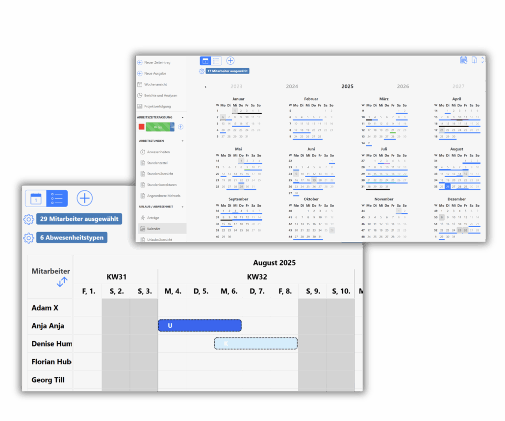
Task: Click the red stop timer button
Action: (x=141, y=127)
